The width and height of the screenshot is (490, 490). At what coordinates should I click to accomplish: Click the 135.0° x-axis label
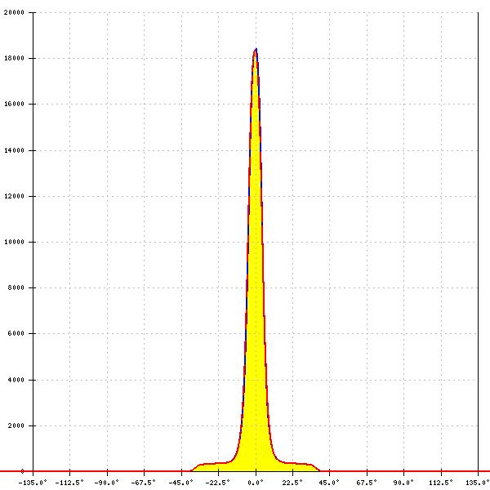477,482
